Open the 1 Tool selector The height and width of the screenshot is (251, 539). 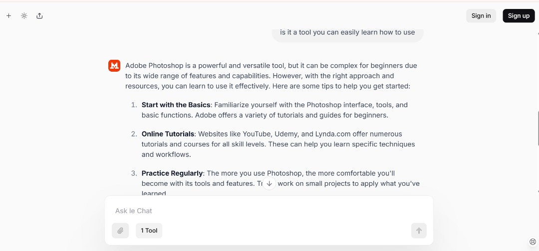tap(149, 231)
